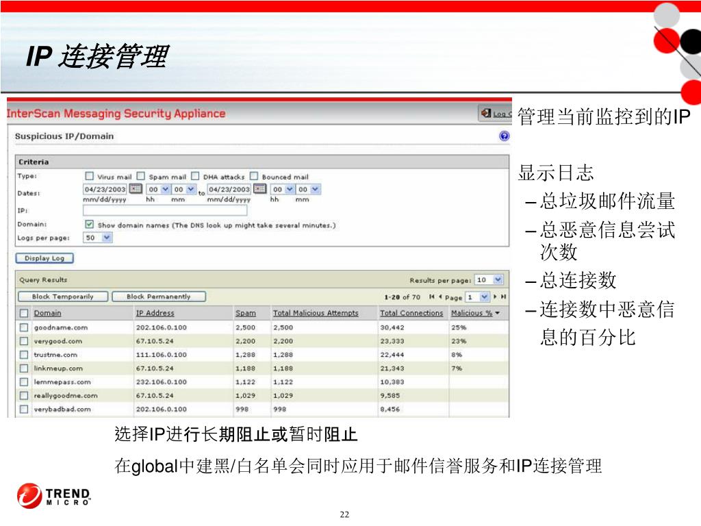Select the reallygoodme.com row checkbox

tap(24, 396)
